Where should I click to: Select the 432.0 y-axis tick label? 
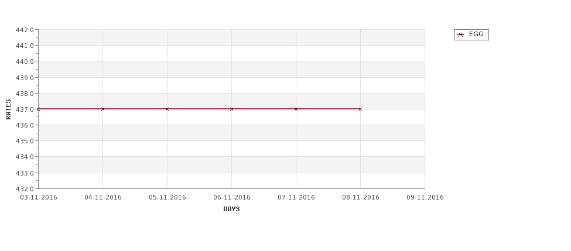click(26, 189)
